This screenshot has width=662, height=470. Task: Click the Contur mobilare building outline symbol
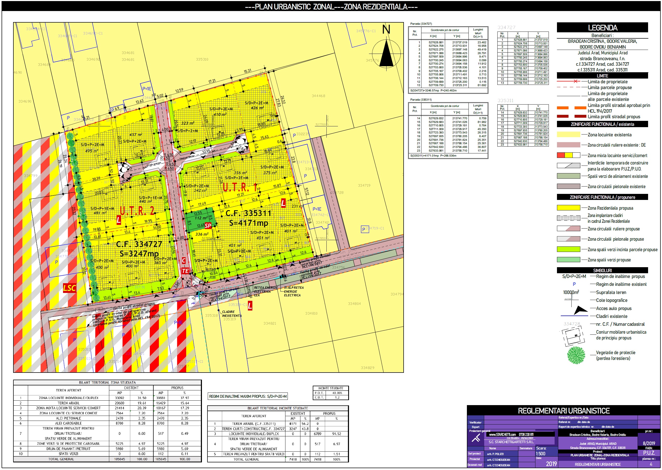(573, 336)
